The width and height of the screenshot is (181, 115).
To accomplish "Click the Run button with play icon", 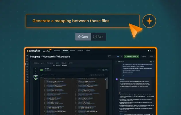I will click(x=105, y=70).
